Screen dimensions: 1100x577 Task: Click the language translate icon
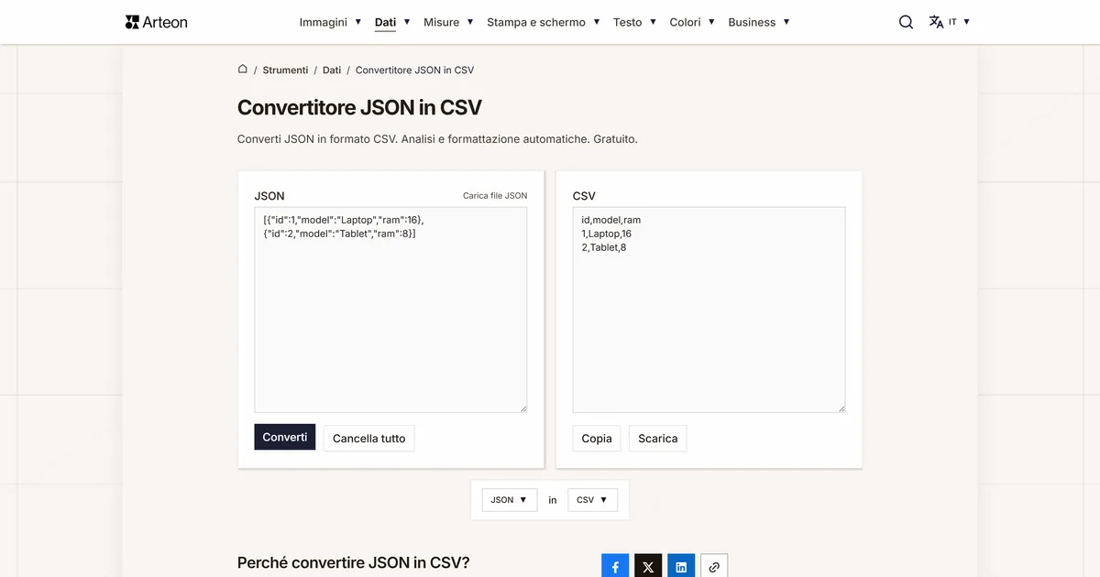pos(936,22)
